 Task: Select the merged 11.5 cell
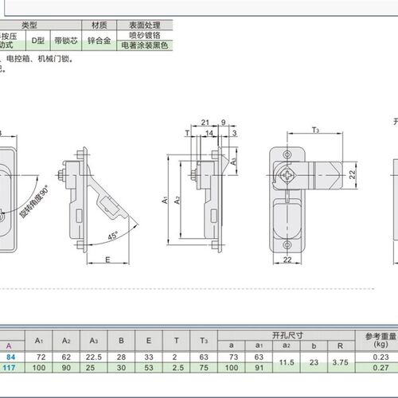[287, 362]
